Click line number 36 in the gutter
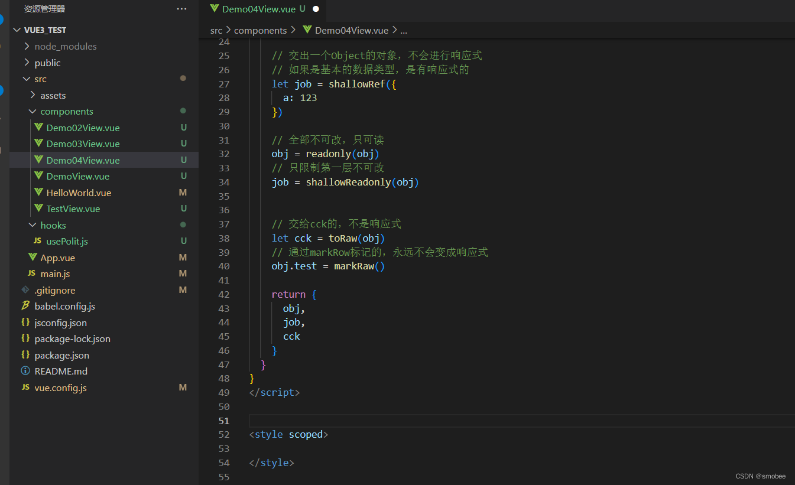 223,210
